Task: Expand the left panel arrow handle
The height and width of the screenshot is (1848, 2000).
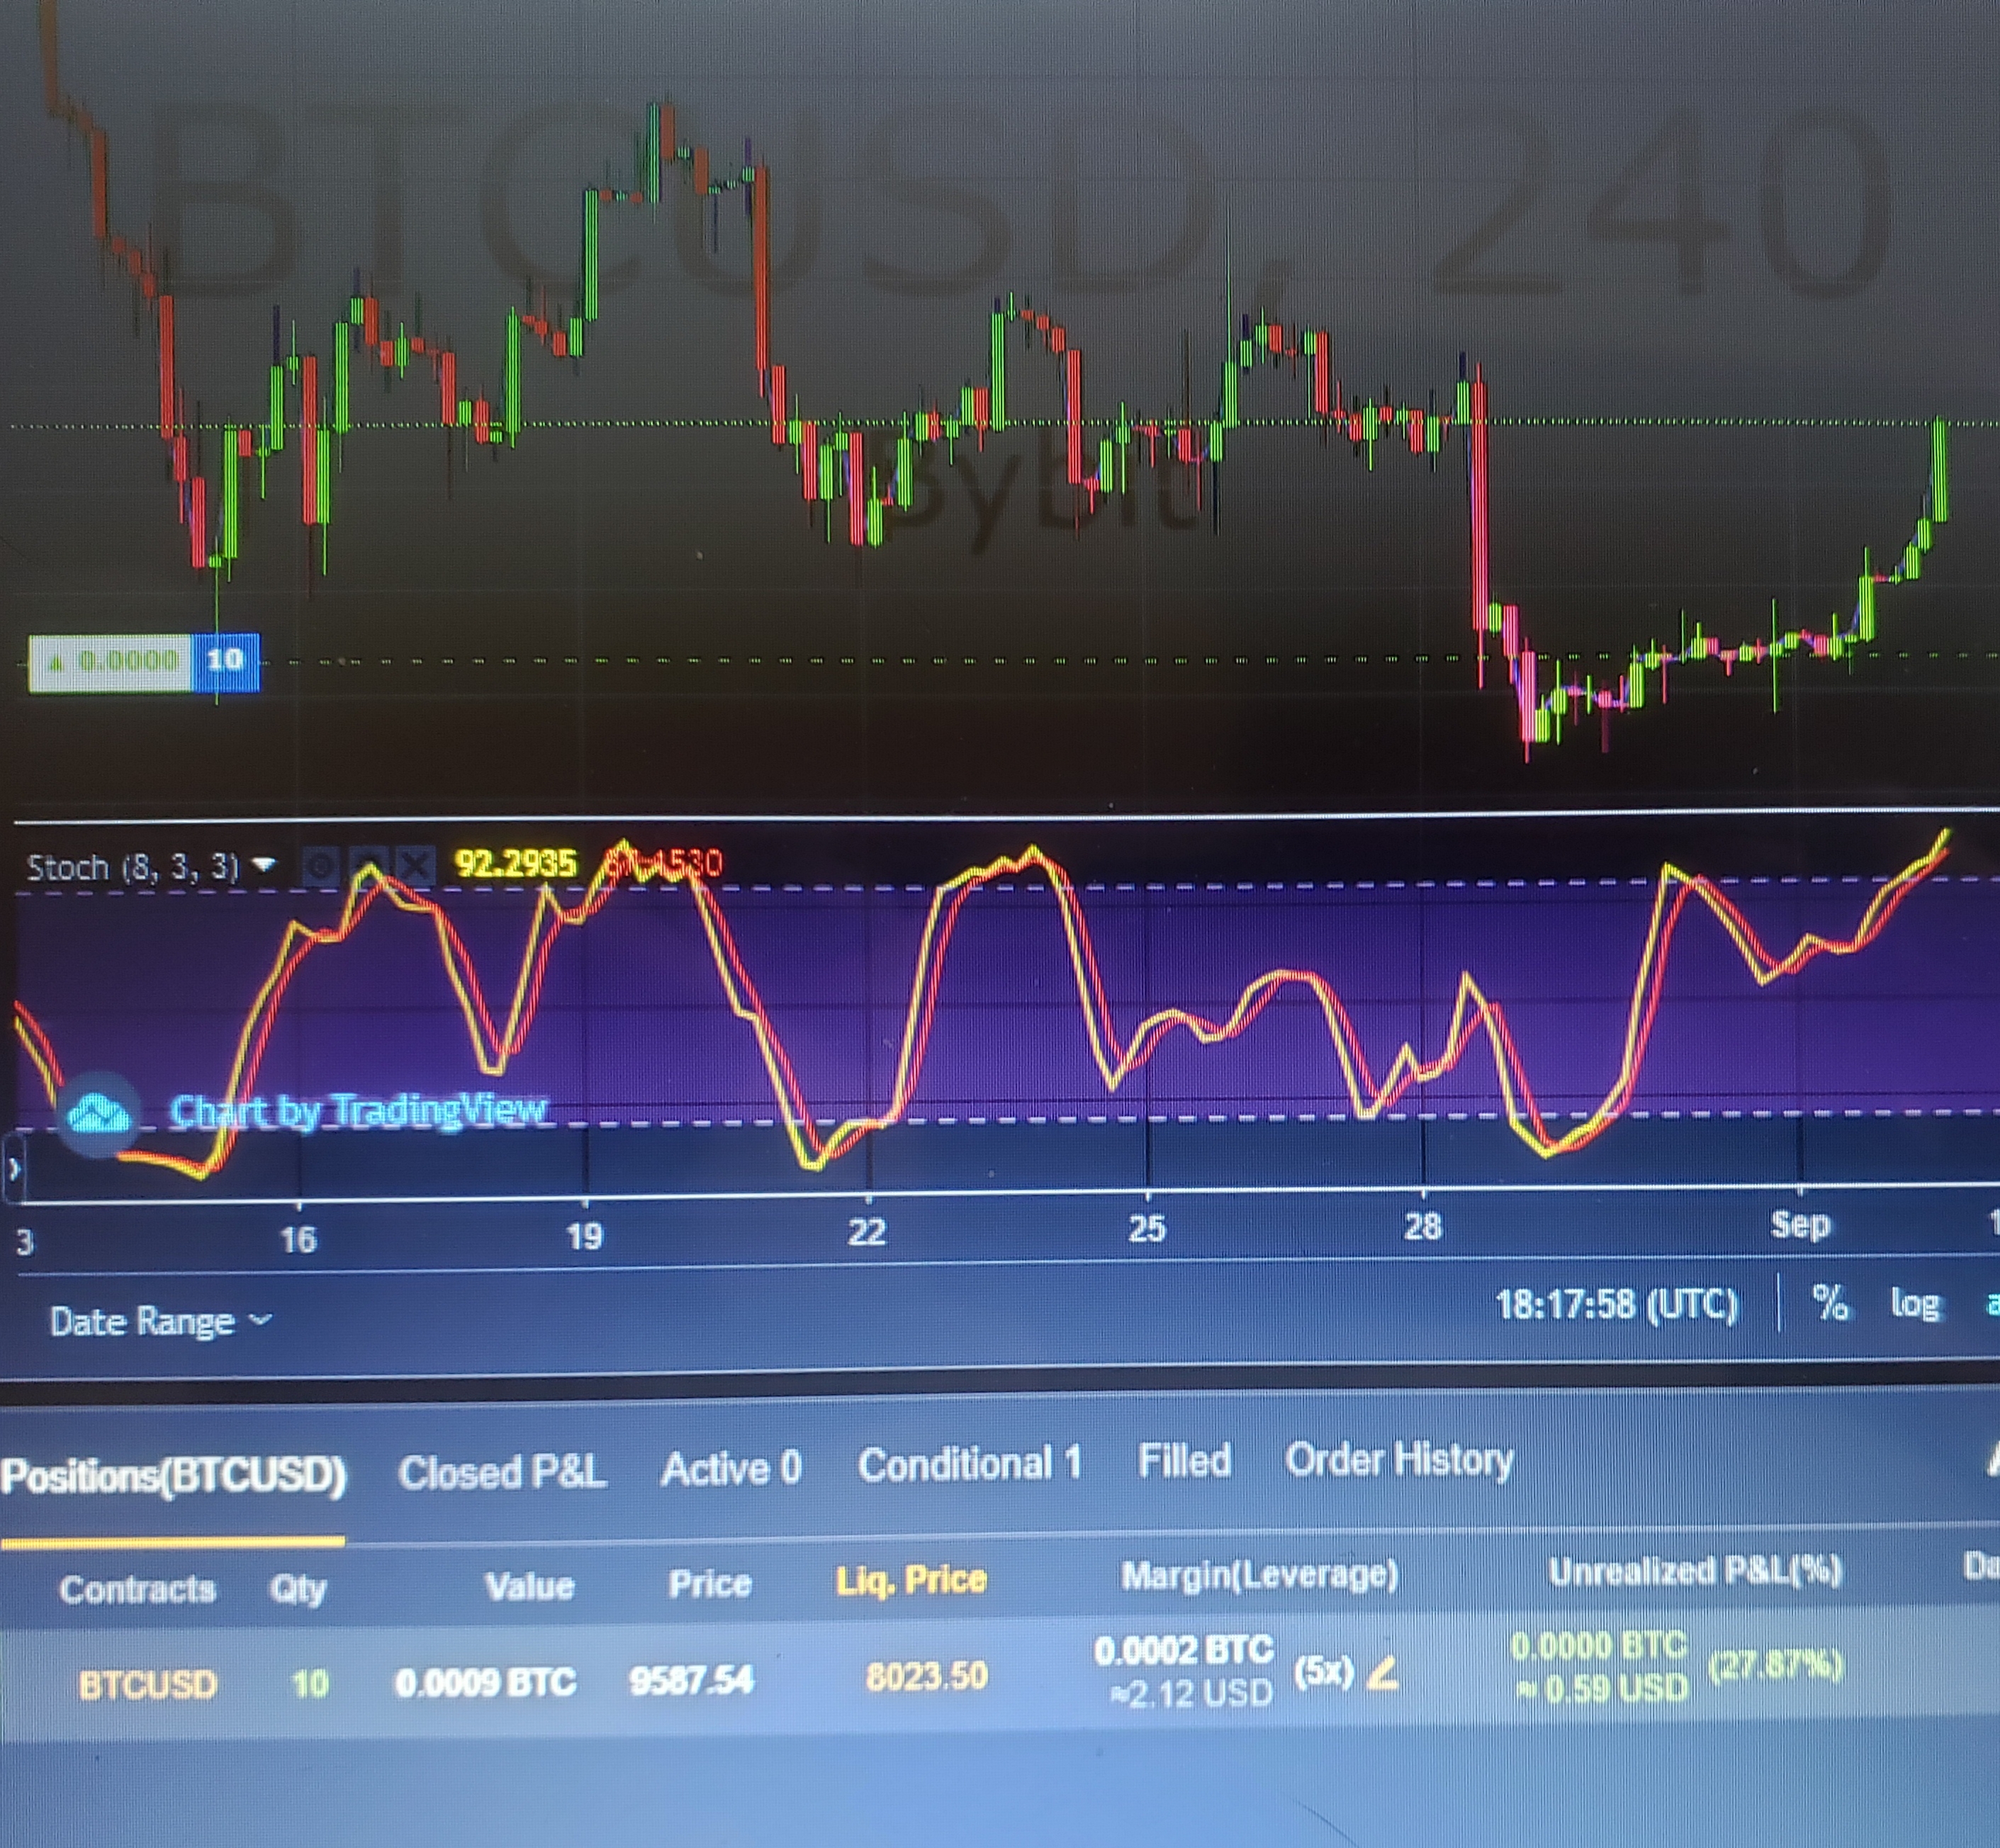Action: [13, 1168]
